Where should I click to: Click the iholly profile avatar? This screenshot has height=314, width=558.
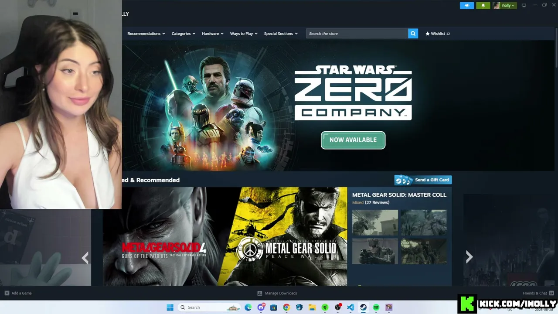[x=497, y=5]
